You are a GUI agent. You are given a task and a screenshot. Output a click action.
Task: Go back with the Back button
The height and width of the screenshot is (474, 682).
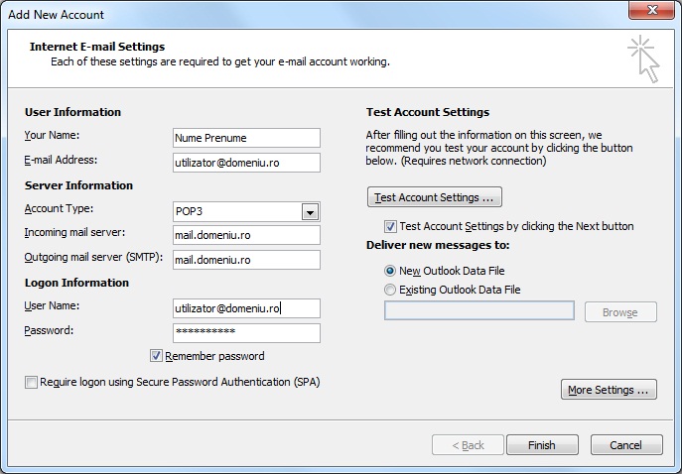[468, 445]
